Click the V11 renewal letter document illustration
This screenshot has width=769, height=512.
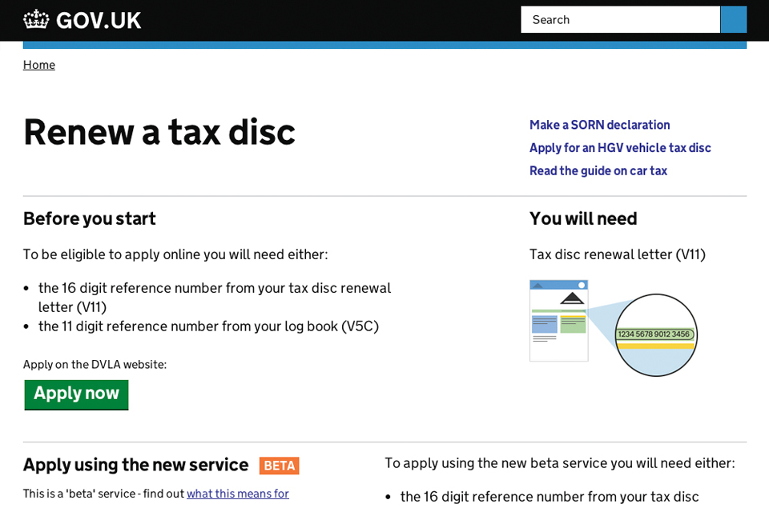click(x=558, y=321)
